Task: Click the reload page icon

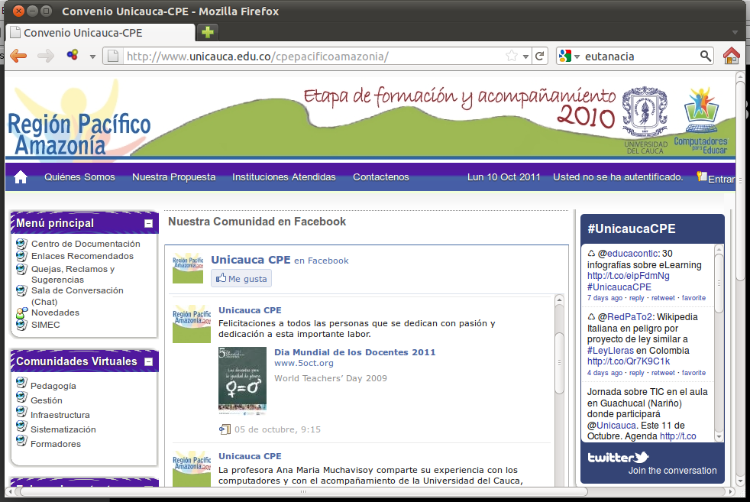Action: pyautogui.click(x=539, y=56)
